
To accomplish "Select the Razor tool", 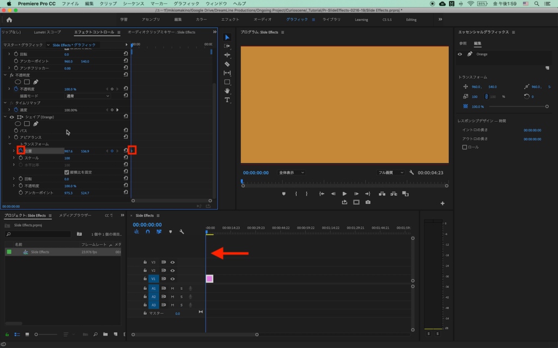I will coord(227,64).
